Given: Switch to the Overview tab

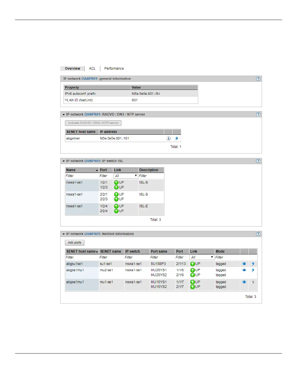Looking at the screenshot, I should tap(72, 69).
